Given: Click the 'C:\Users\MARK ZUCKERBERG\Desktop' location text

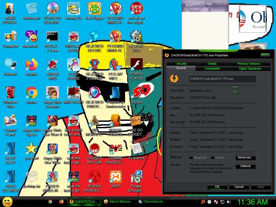Looking at the screenshot, I should tap(216, 108).
